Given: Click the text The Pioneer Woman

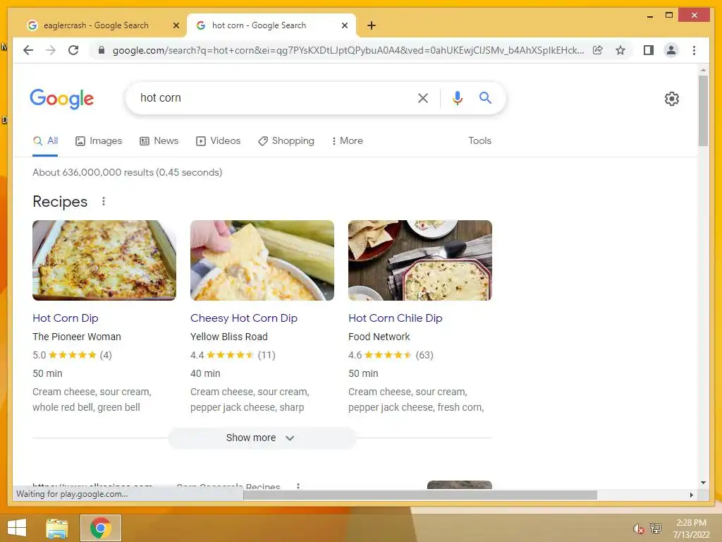Looking at the screenshot, I should coord(77,337).
